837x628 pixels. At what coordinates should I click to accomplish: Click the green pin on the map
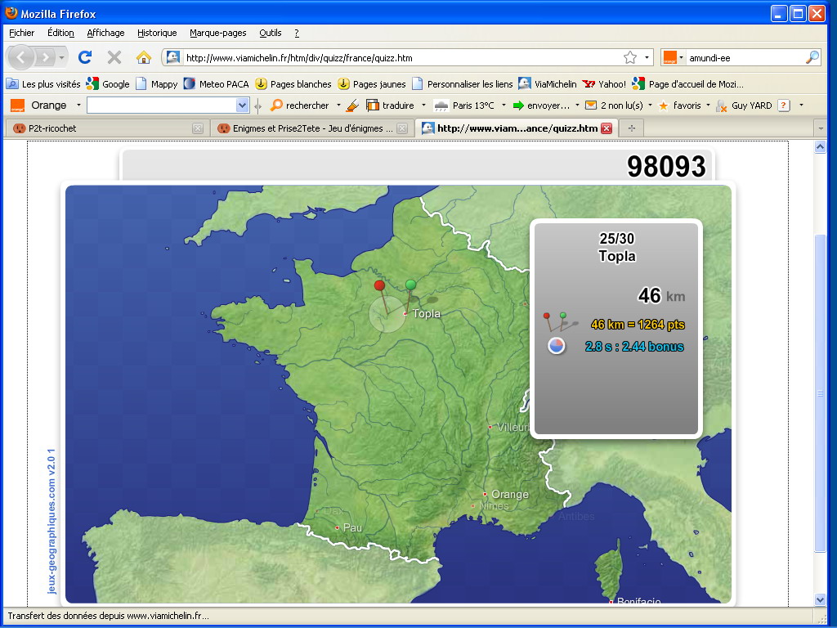(410, 285)
